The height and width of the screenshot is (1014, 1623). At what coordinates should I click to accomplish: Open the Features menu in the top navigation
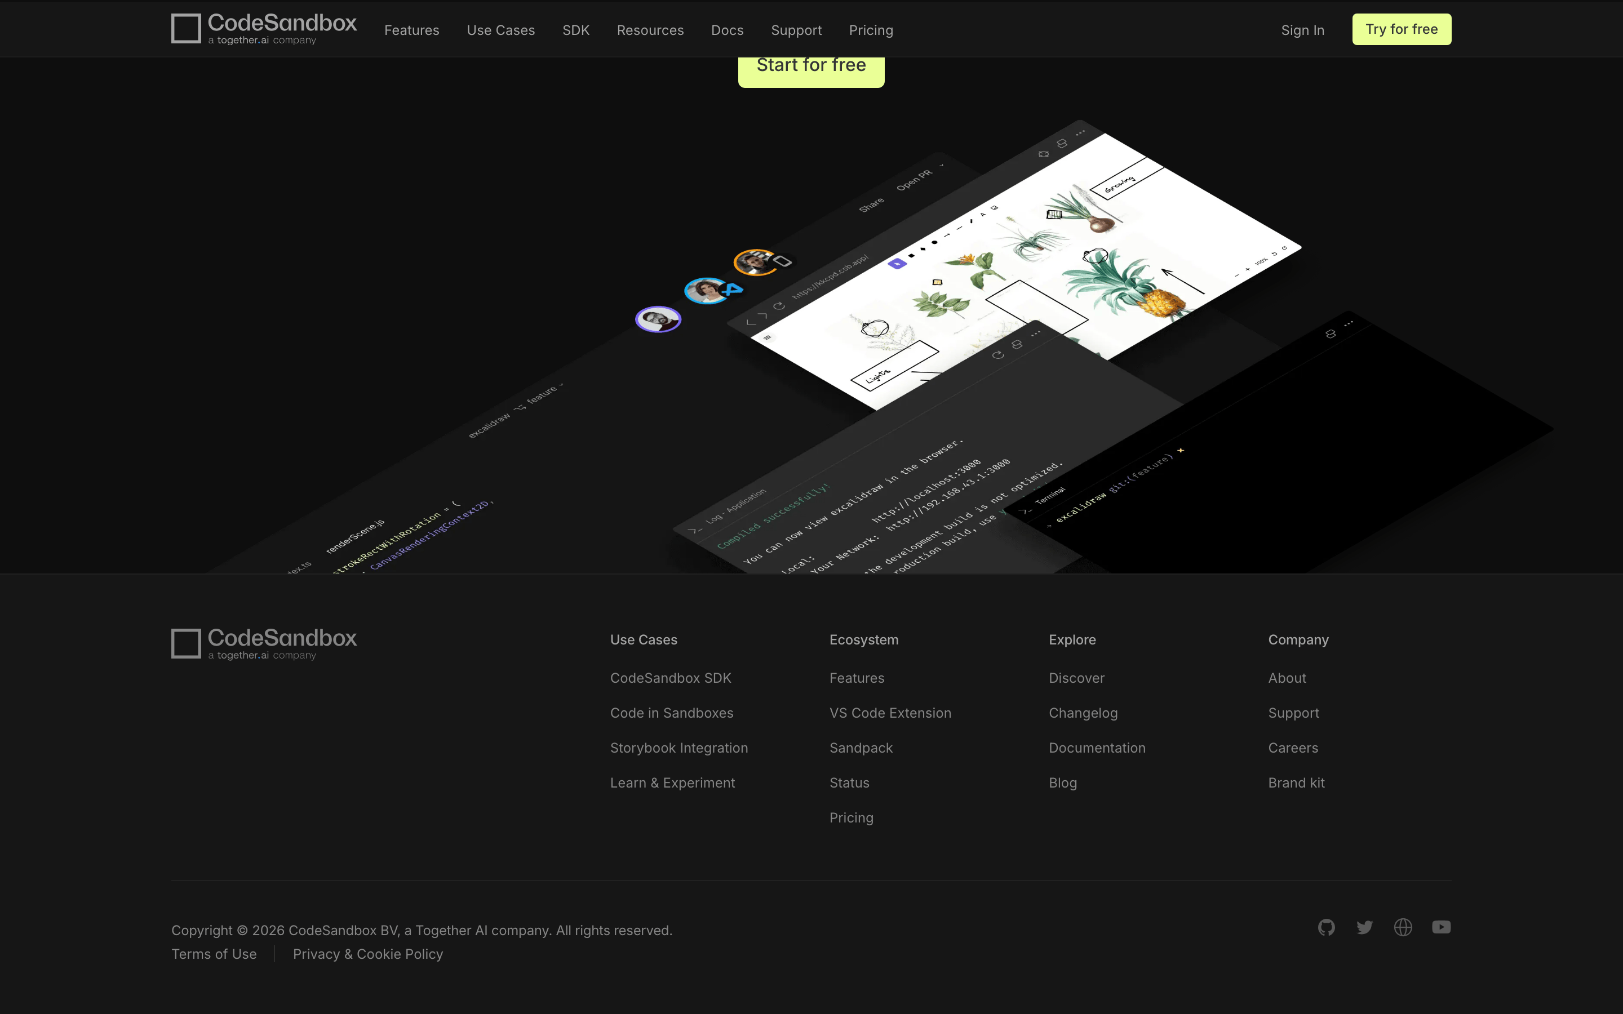[x=412, y=30]
